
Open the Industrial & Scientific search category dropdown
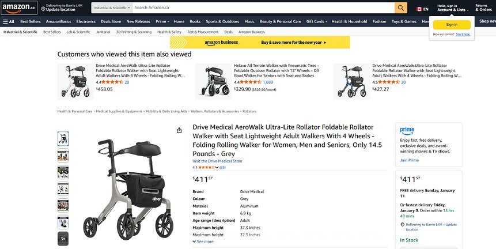(x=110, y=8)
